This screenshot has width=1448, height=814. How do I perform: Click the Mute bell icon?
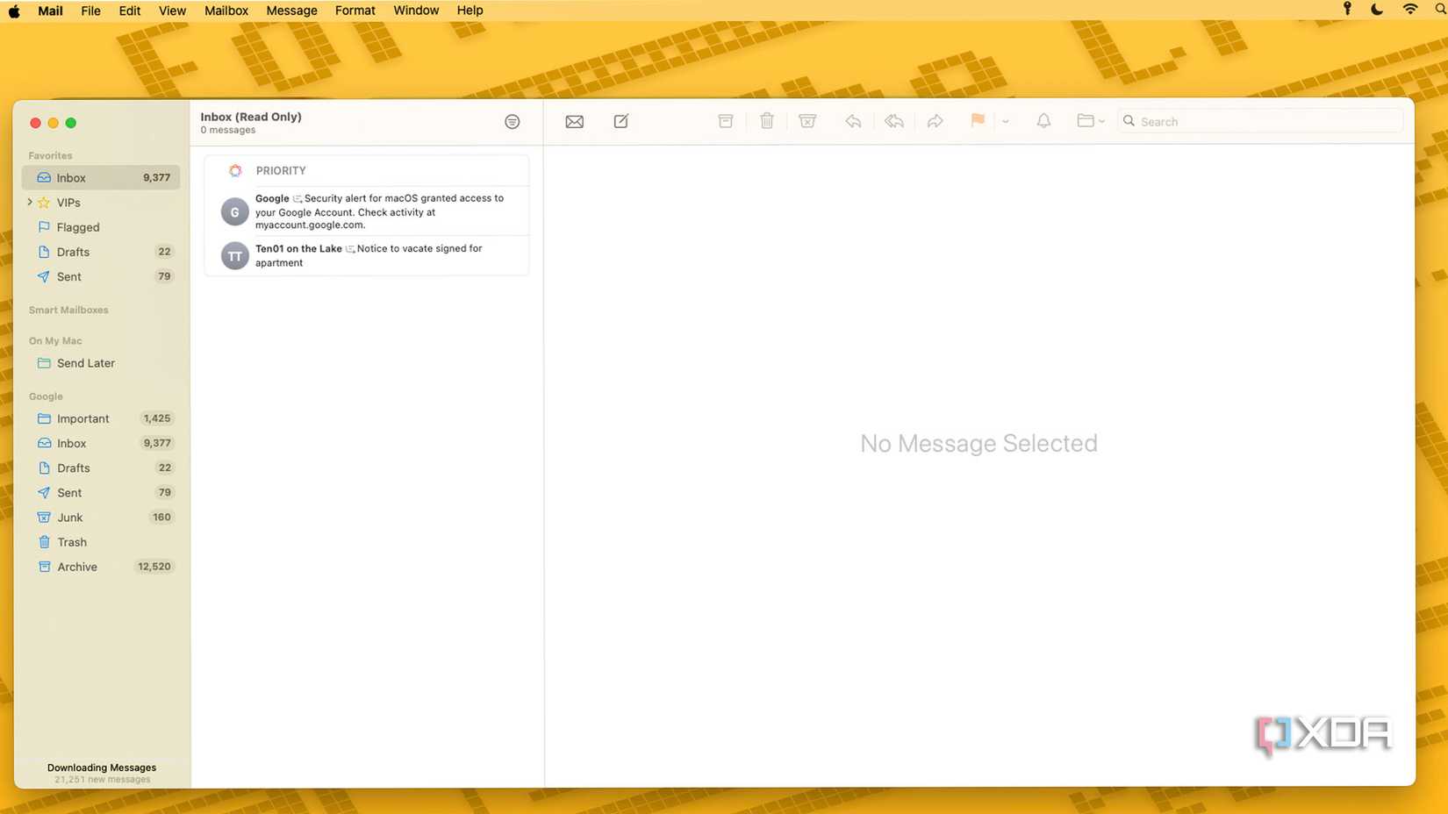pos(1043,121)
